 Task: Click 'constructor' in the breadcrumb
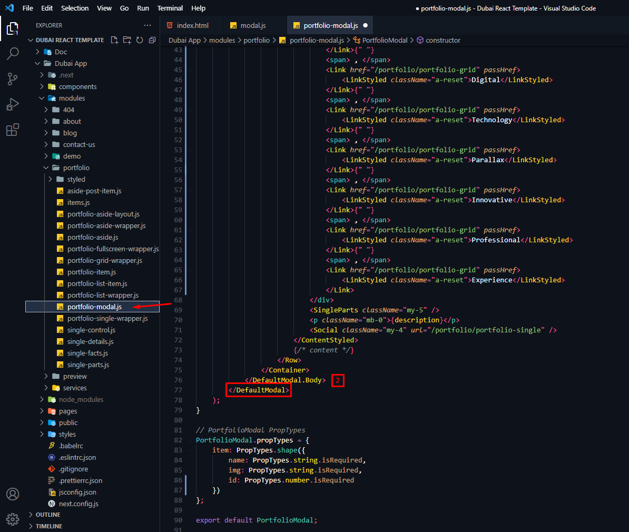443,40
